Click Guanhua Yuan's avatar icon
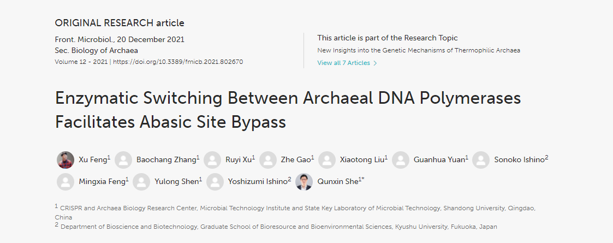Screen dimensions: 613x243 coord(401,160)
